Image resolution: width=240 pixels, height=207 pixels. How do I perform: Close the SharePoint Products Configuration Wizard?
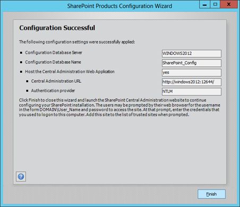click(x=229, y=4)
